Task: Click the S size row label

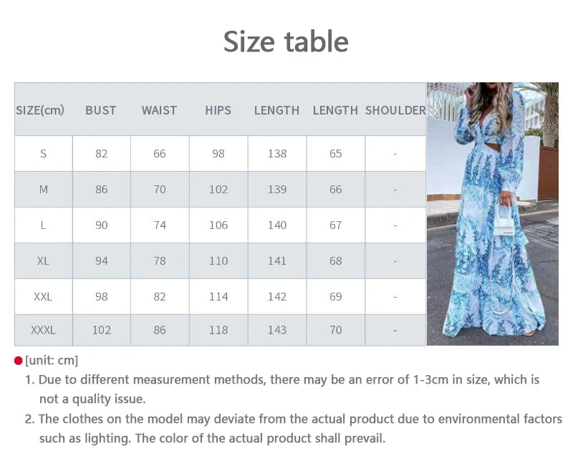Action: (44, 154)
